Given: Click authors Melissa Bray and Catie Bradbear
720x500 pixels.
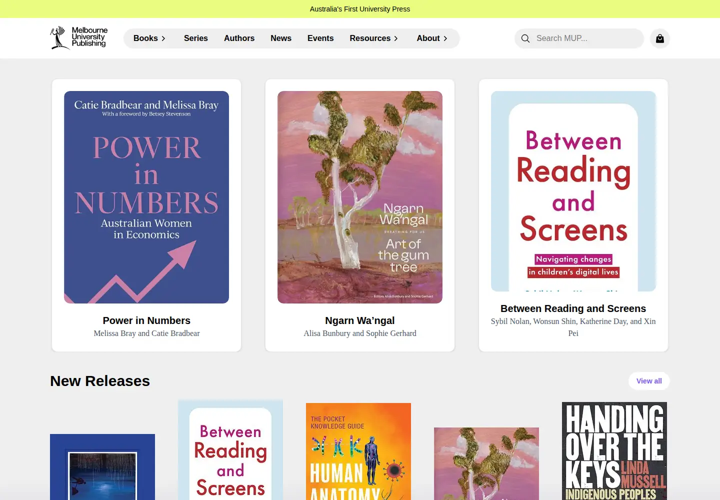Looking at the screenshot, I should tap(146, 333).
